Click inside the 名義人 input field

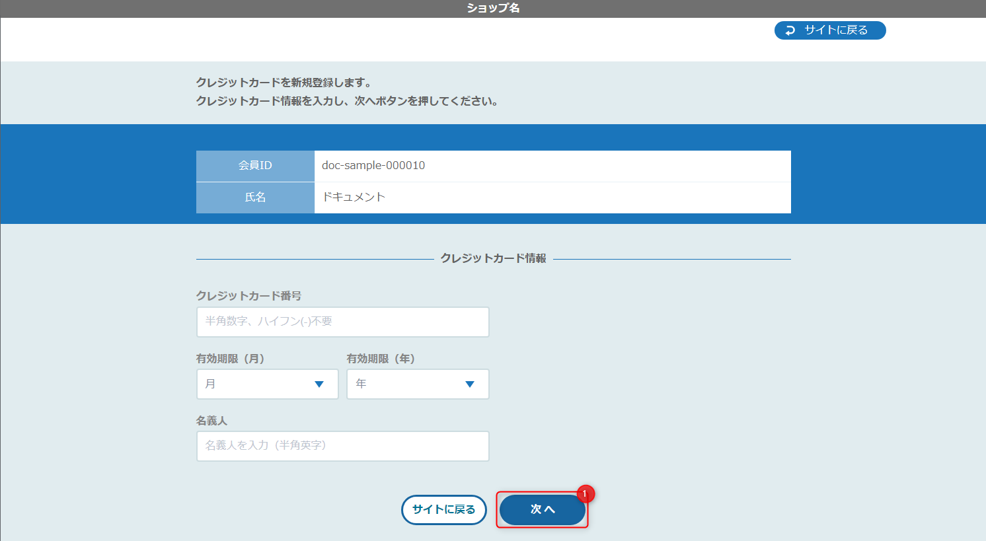pos(342,446)
